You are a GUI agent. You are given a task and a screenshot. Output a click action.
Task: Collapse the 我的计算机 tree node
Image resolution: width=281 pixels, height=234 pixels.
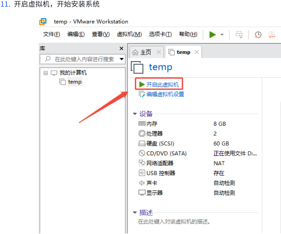point(46,73)
